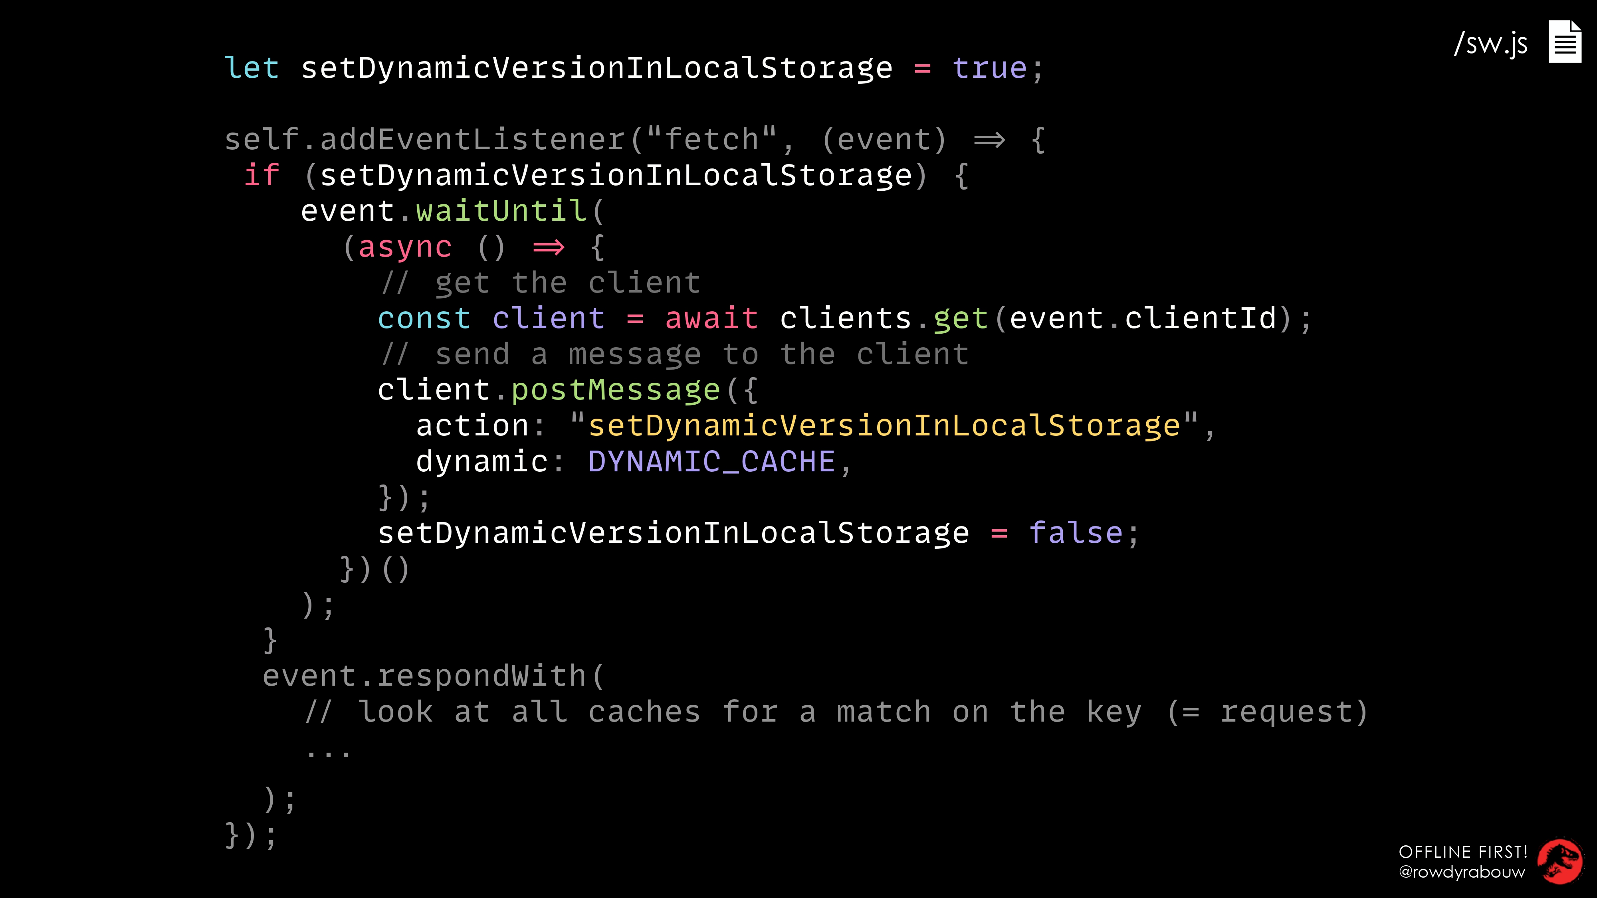Screen dimensions: 1597x898
Task: Click the 'false' value
Action: click(x=1076, y=533)
